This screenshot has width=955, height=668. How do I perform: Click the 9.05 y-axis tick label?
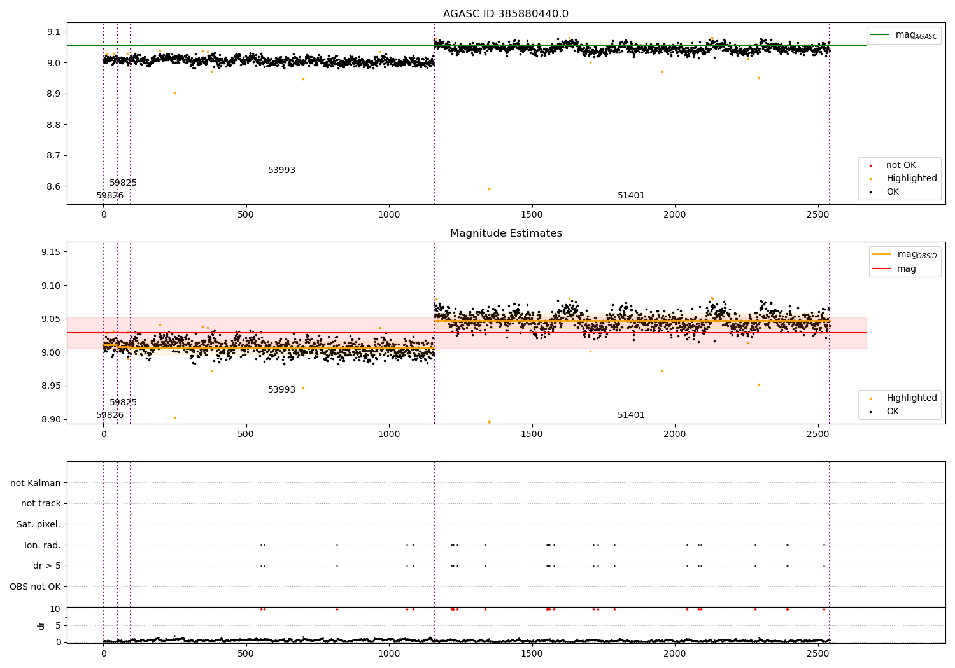click(51, 319)
